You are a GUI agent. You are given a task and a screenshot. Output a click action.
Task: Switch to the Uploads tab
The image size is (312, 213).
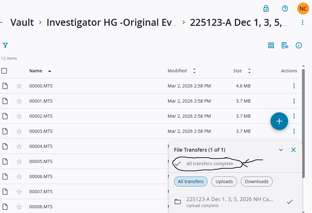[224, 182]
